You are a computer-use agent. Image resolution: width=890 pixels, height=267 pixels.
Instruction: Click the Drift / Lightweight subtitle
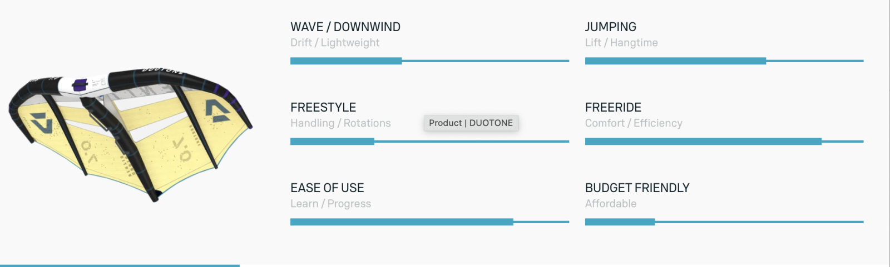(x=335, y=43)
